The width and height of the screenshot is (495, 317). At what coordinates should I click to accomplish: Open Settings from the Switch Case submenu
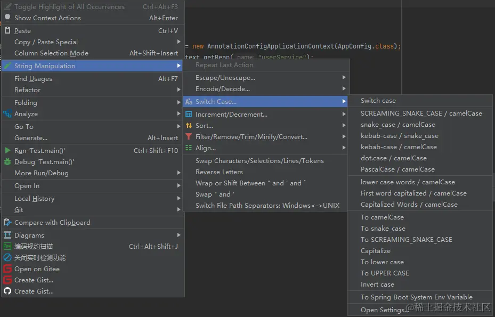(385, 310)
